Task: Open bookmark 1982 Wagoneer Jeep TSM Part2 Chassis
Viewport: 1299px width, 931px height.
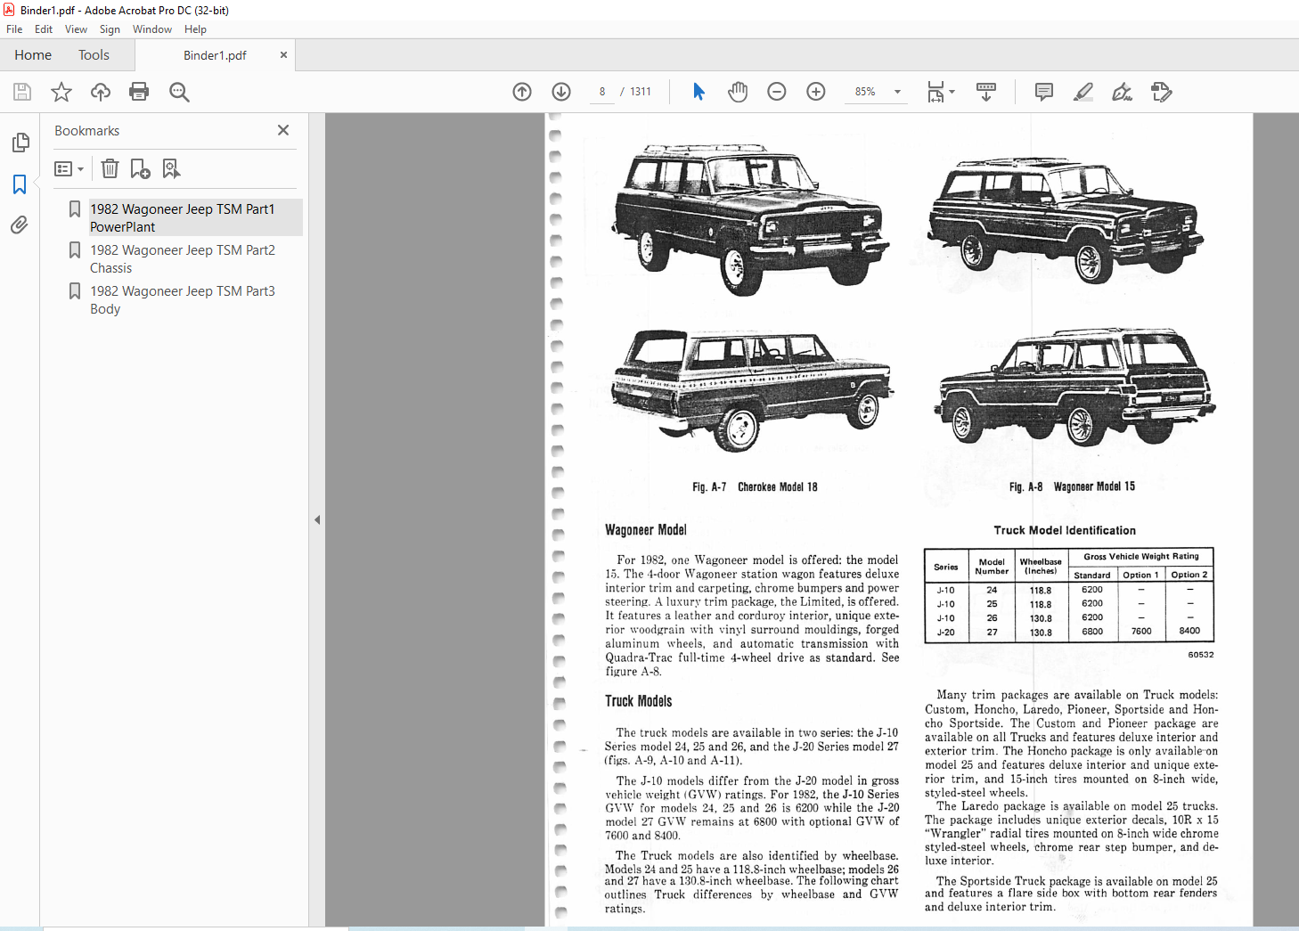Action: [x=182, y=258]
